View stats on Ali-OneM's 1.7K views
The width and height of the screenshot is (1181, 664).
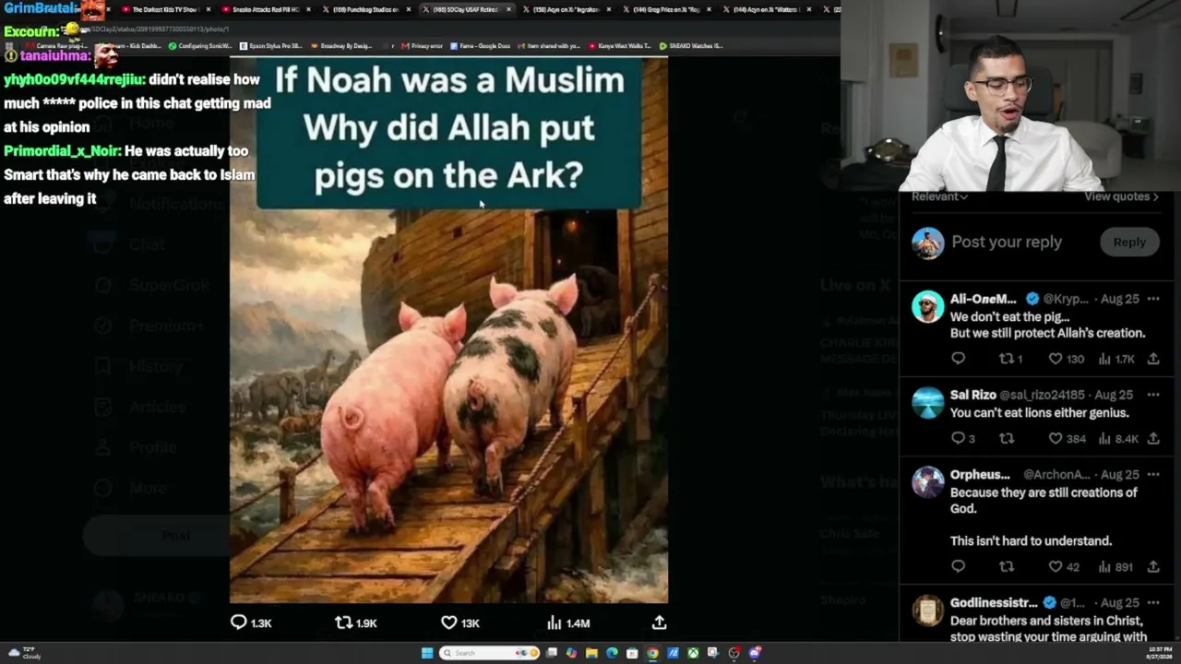[x=1116, y=359]
